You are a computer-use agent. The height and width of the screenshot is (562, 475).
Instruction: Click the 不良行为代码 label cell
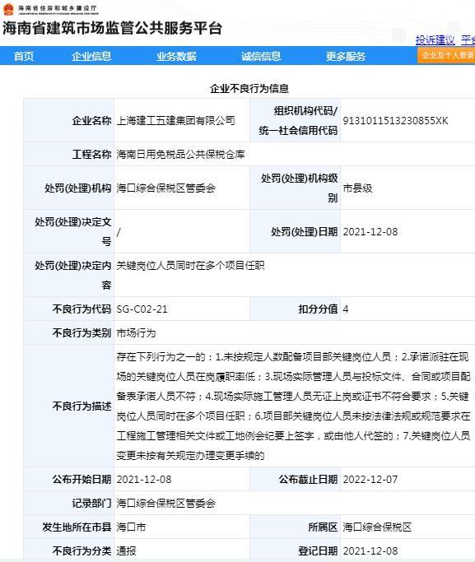click(x=69, y=309)
